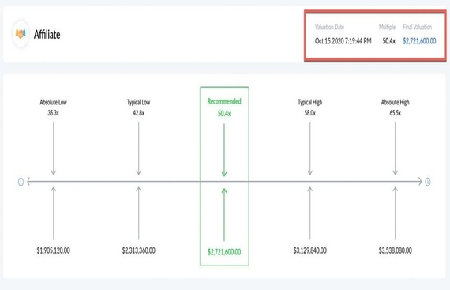Click the Multiple 50.4x value in header

(389, 41)
